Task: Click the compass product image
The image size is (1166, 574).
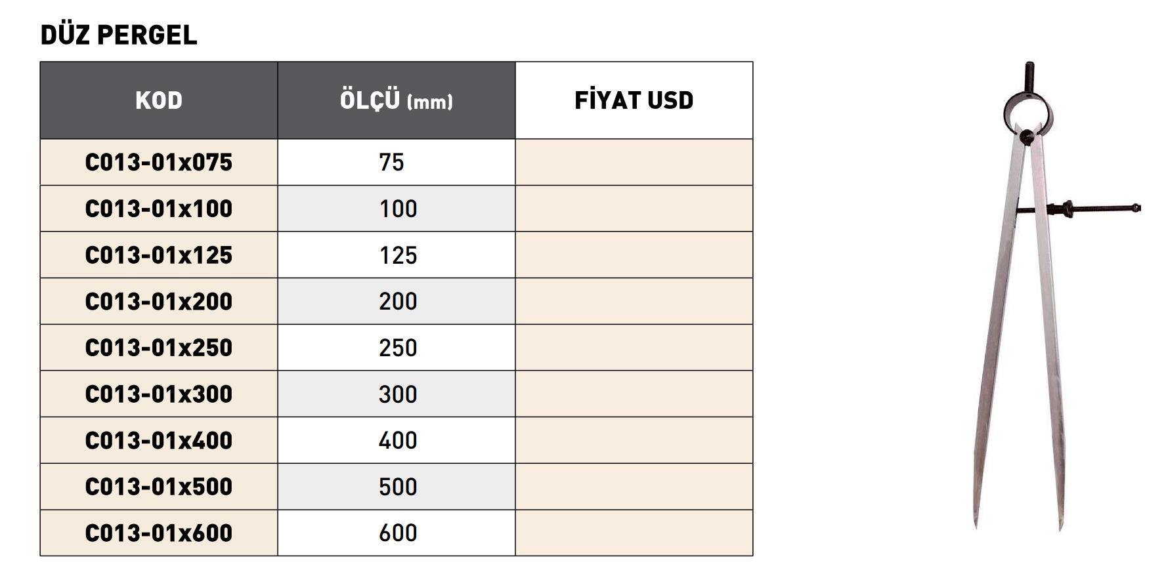Action: tap(1024, 295)
